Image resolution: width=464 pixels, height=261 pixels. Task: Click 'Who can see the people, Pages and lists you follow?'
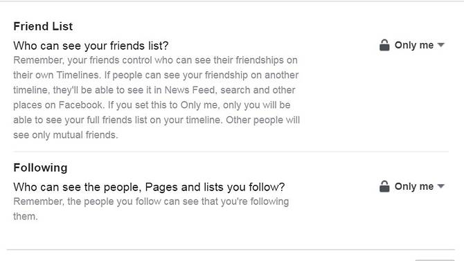point(149,188)
